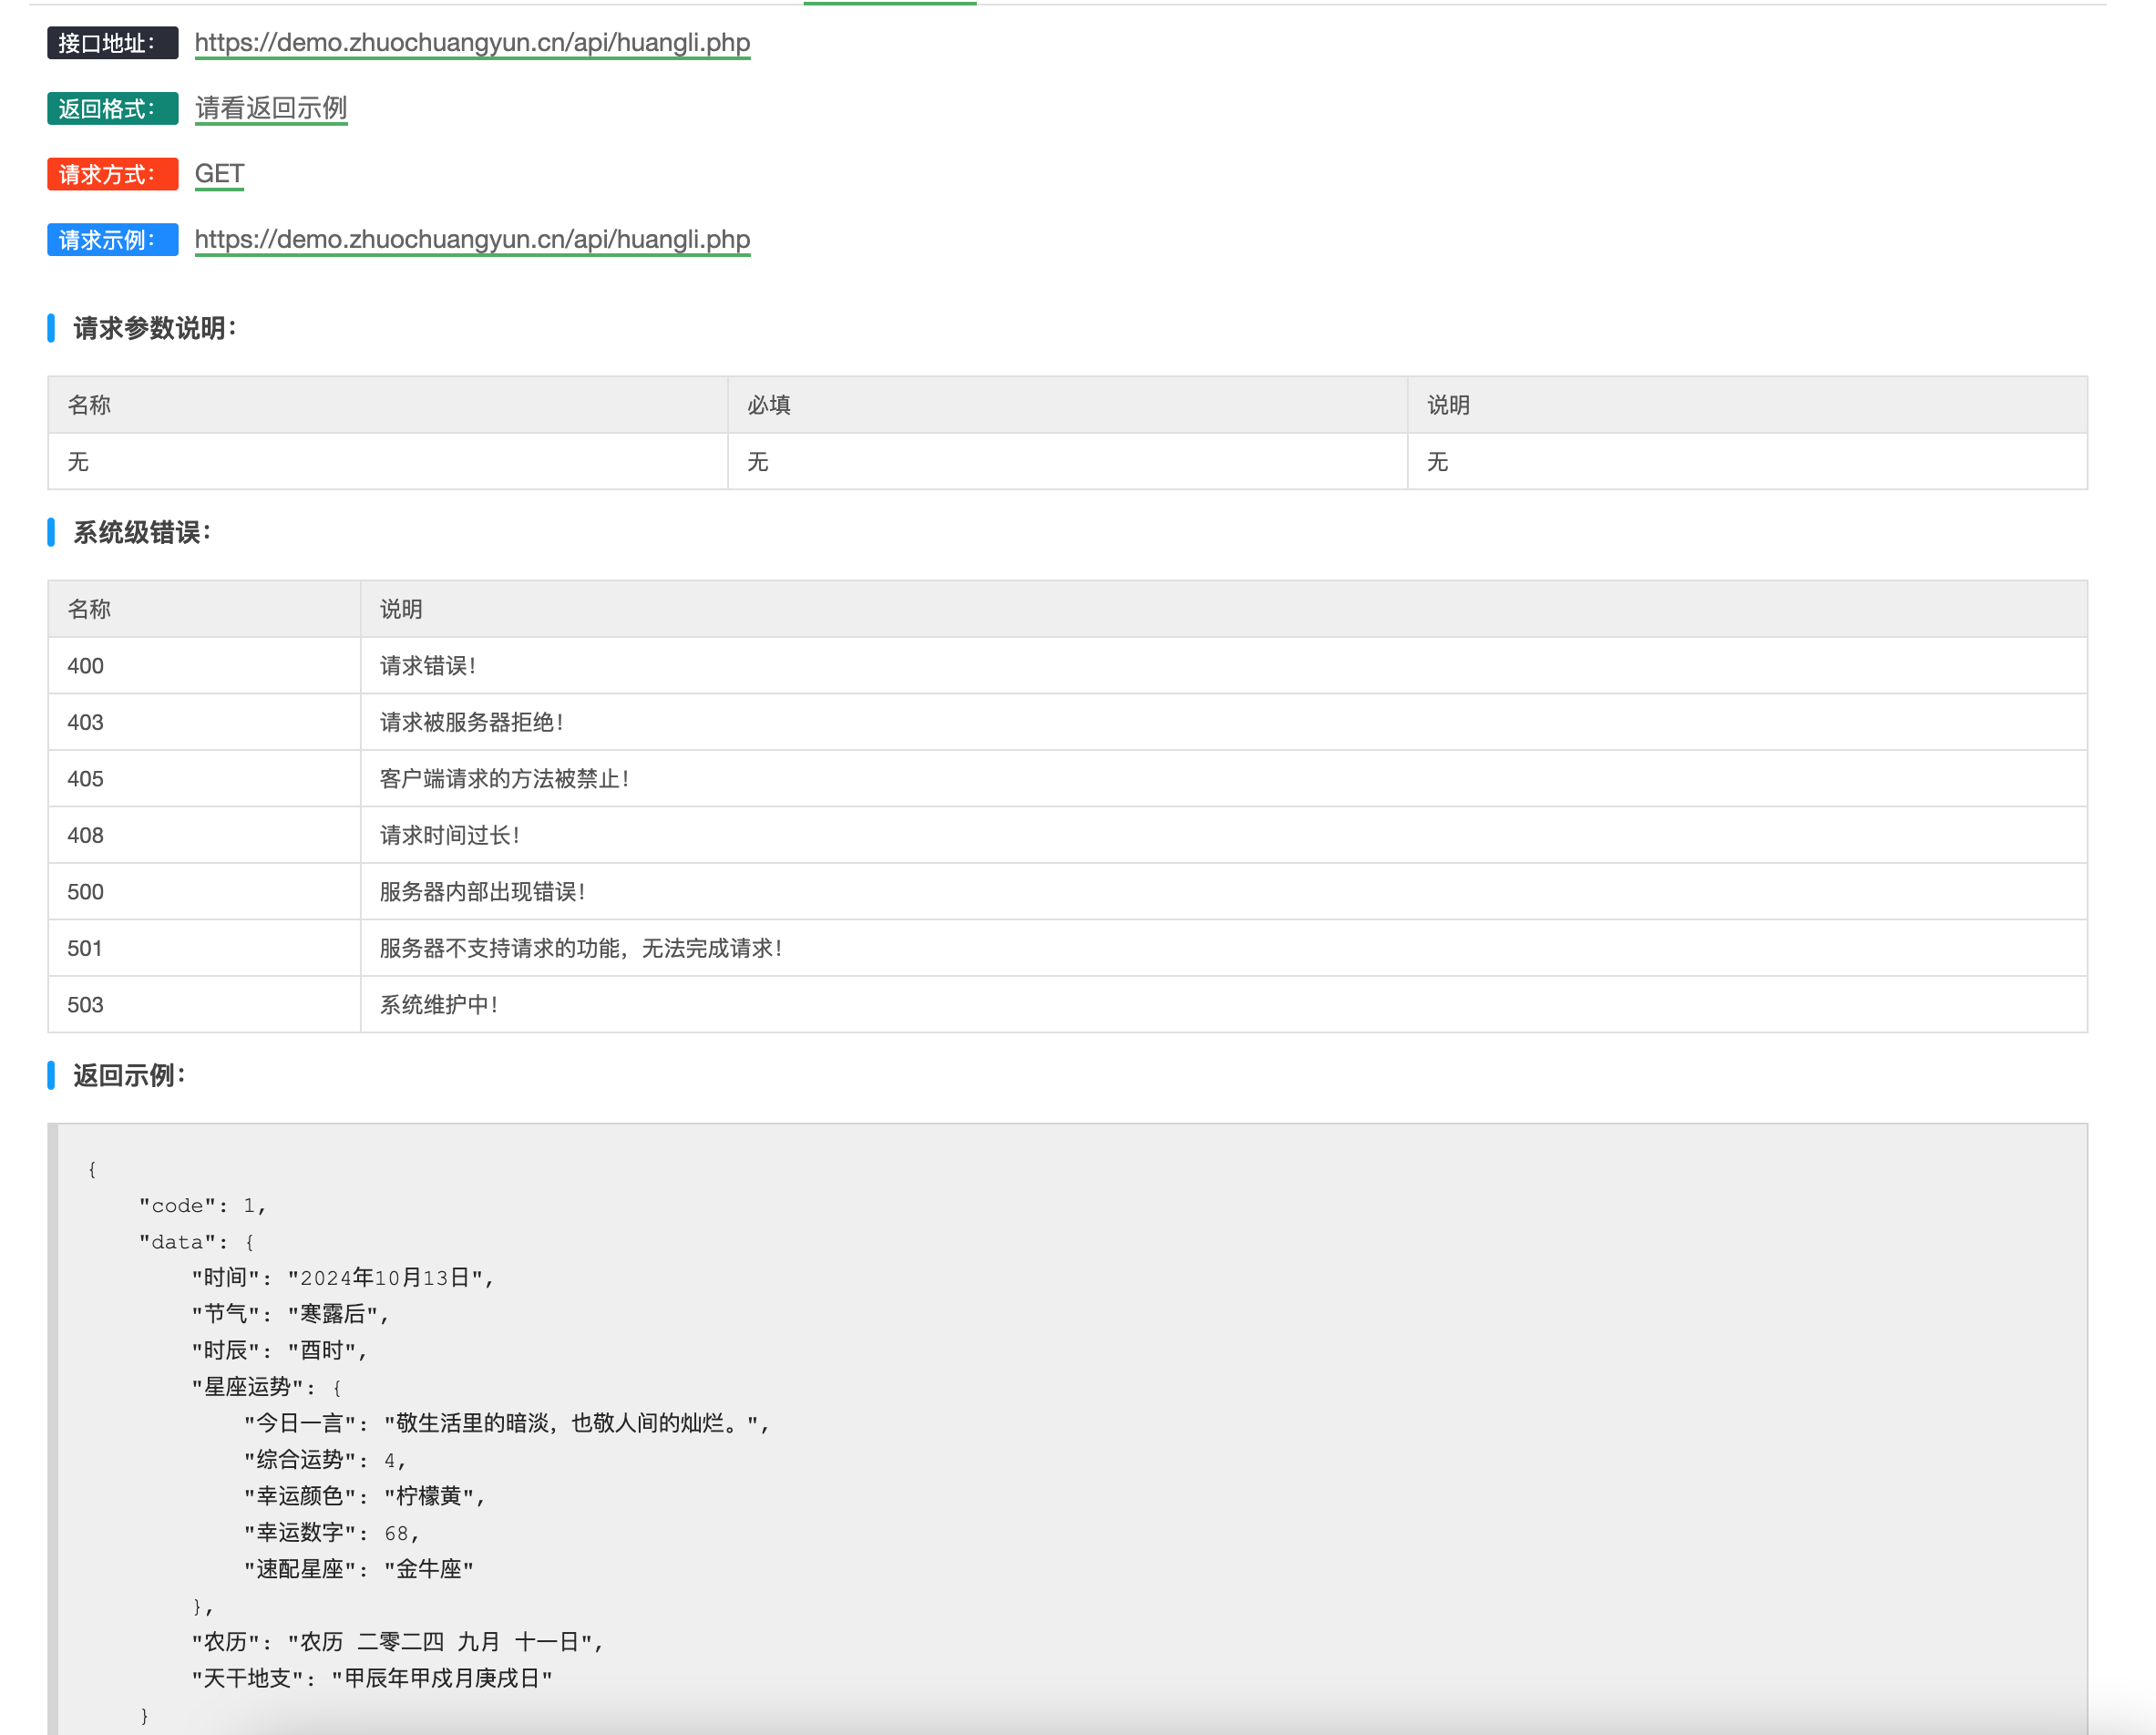2156x1735 pixels.
Task: Select the 请求被服务器拒绝! description
Action: pos(472,722)
